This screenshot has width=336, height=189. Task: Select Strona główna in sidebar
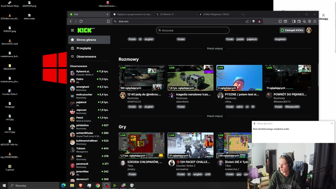tap(89, 40)
